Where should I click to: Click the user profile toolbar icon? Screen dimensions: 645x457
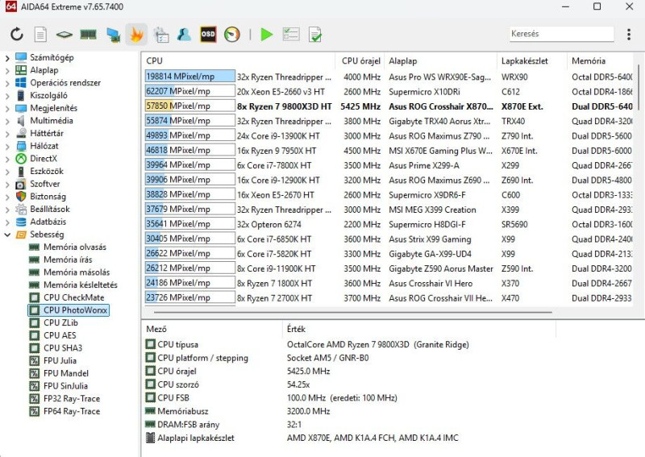click(x=184, y=35)
